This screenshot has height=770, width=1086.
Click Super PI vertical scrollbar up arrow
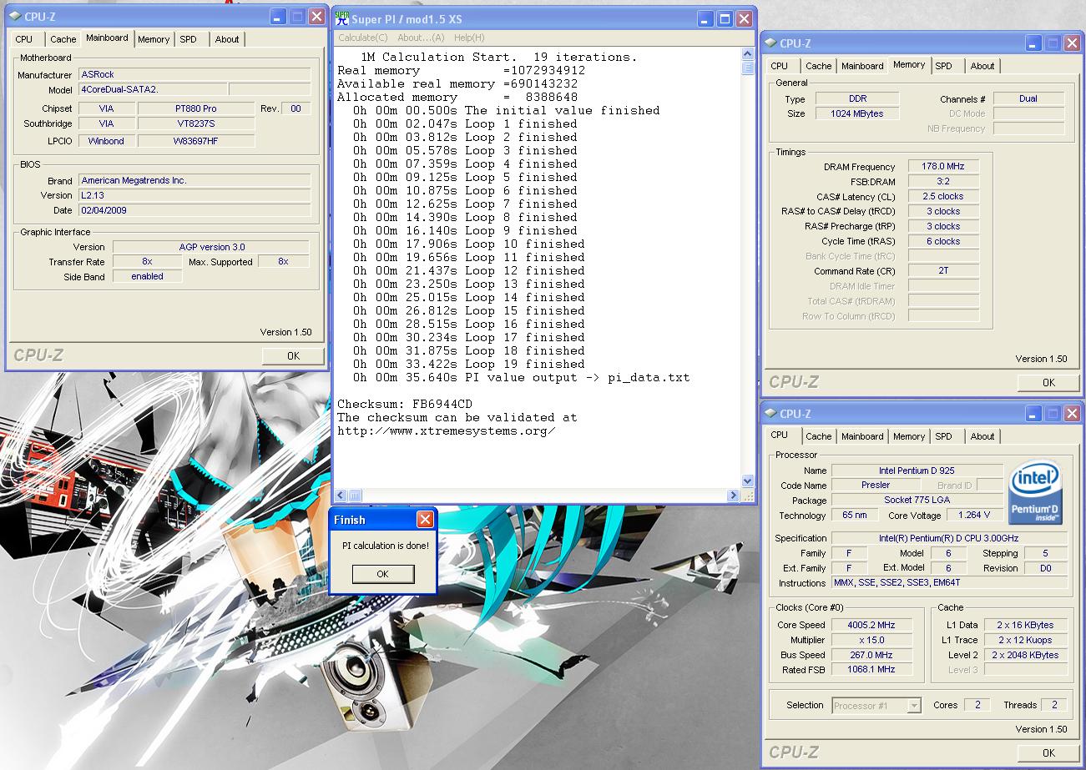747,54
